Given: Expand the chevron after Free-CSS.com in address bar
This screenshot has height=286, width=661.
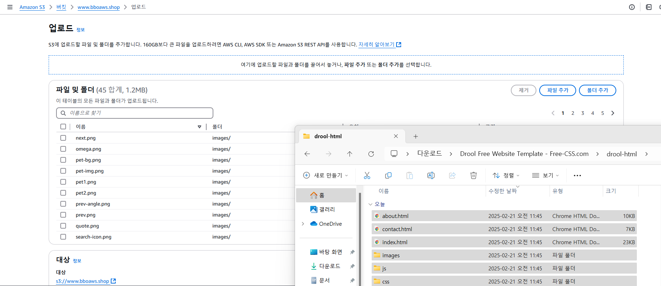Looking at the screenshot, I should pyautogui.click(x=597, y=154).
